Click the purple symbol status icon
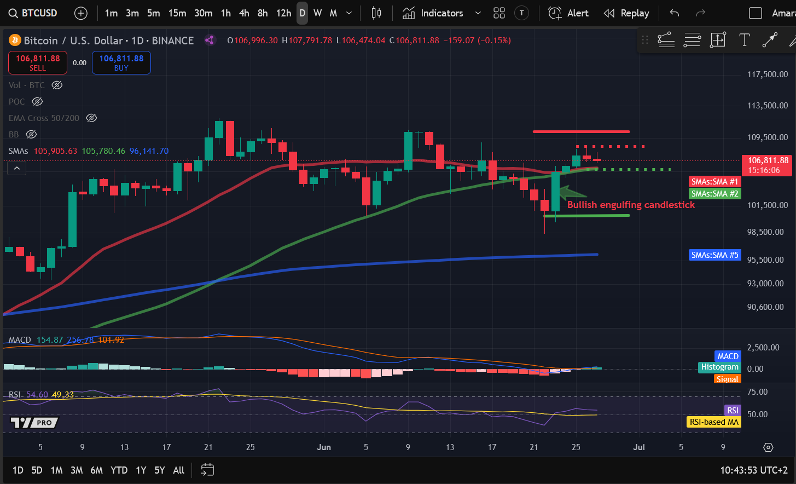This screenshot has width=796, height=484. (209, 40)
